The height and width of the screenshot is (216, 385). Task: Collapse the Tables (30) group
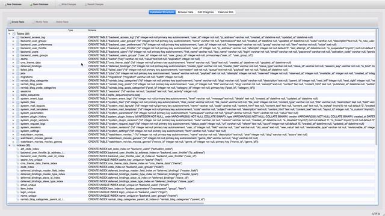coord(10,34)
